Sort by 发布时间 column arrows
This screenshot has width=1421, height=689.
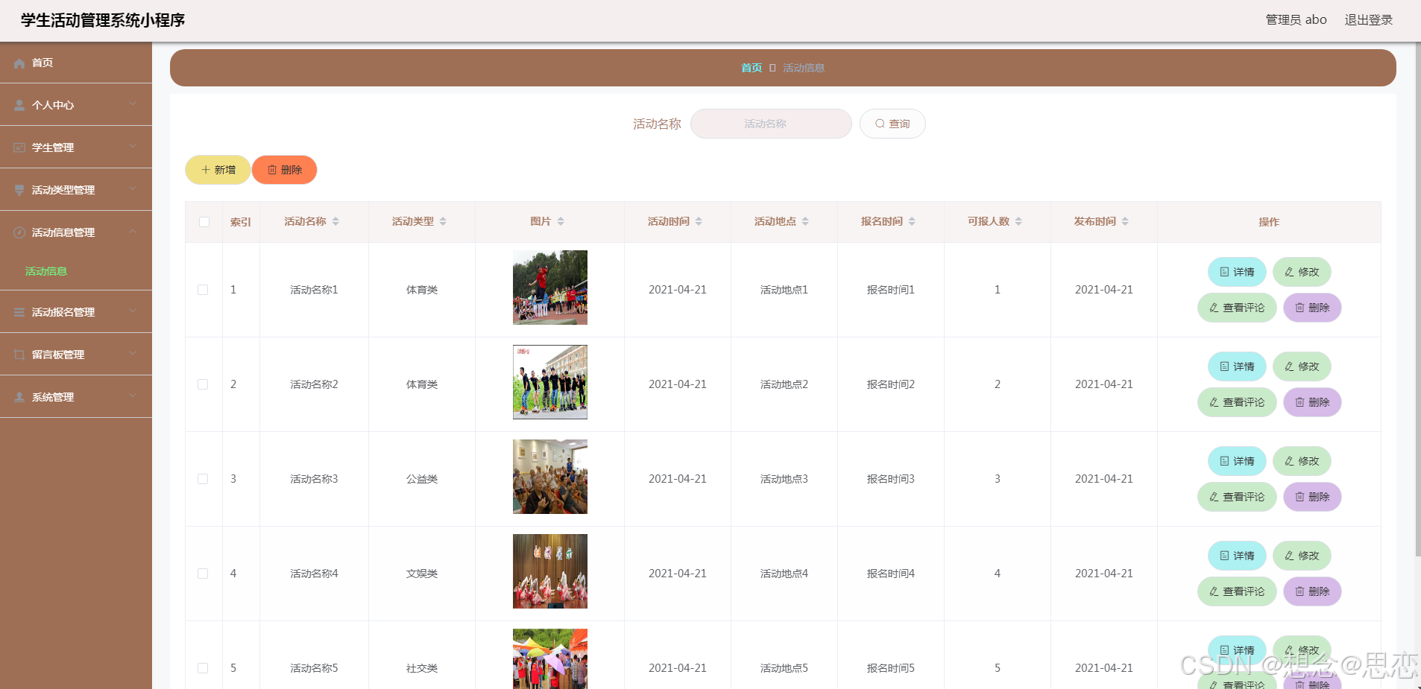(1125, 222)
